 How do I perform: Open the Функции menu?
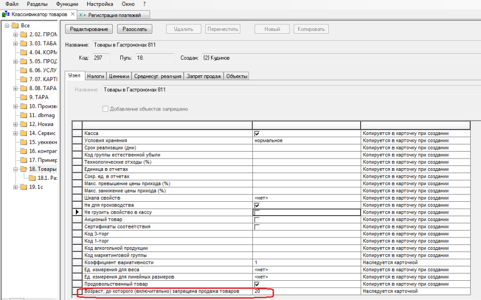(67, 4)
